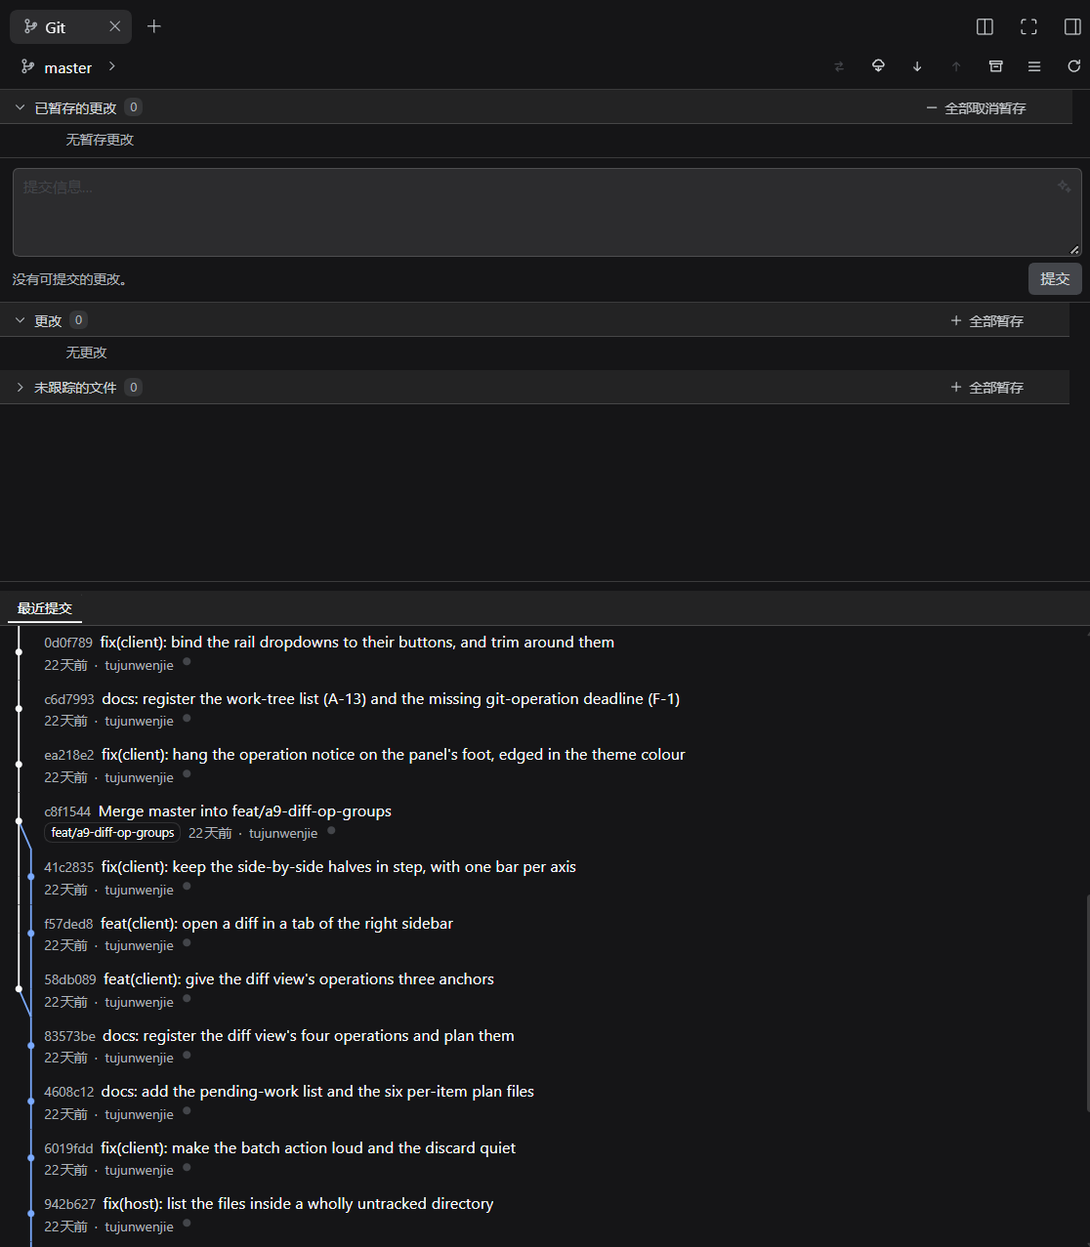The image size is (1090, 1247).
Task: Push commits with the up-arrow icon
Action: [956, 66]
